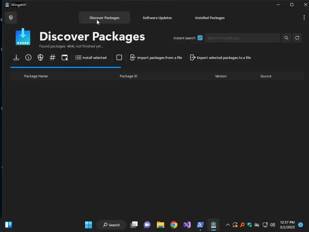Open the notification badge showing 2
The width and height of the screenshot is (309, 232).
point(300,225)
